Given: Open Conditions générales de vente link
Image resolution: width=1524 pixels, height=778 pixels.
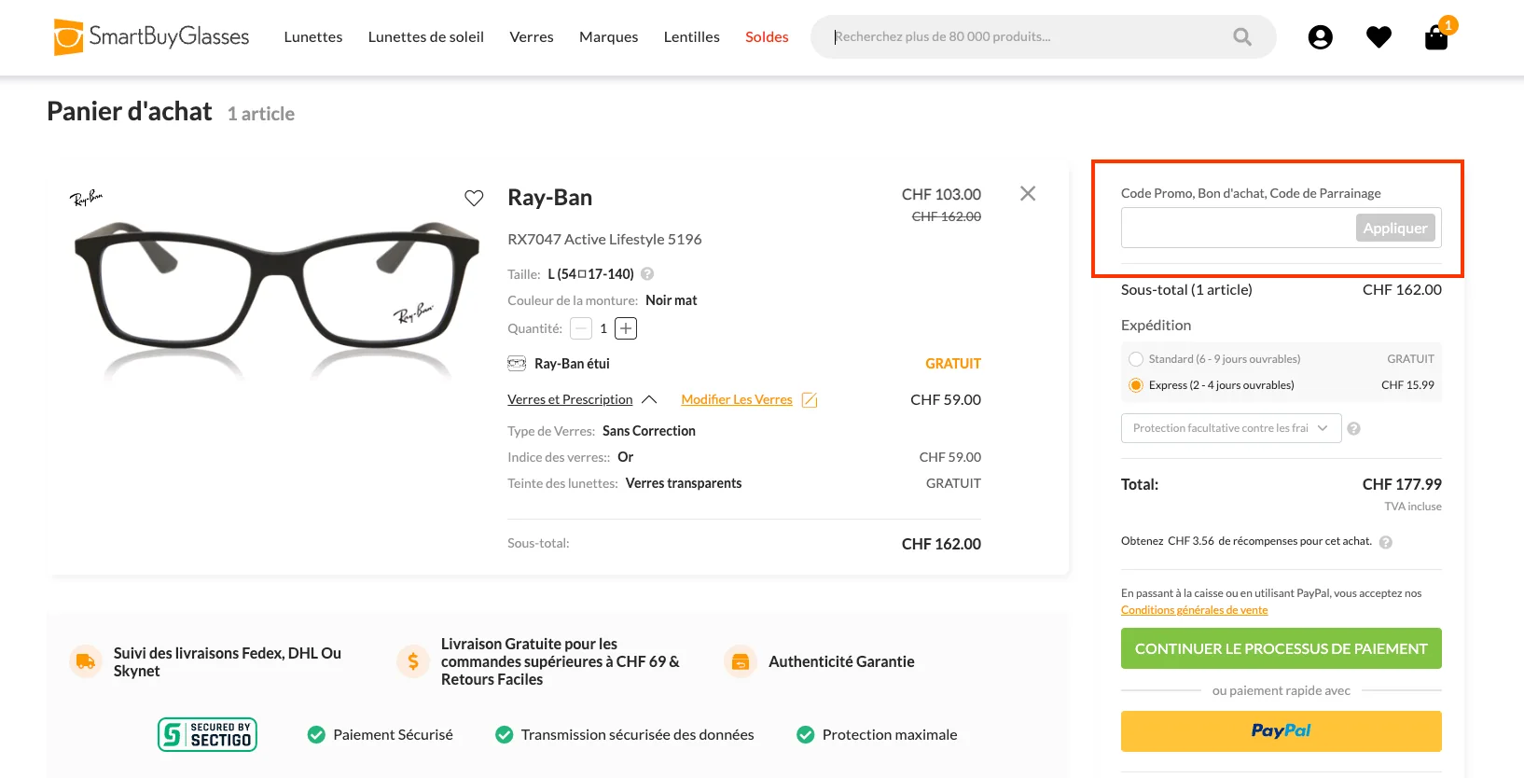Looking at the screenshot, I should (x=1194, y=610).
